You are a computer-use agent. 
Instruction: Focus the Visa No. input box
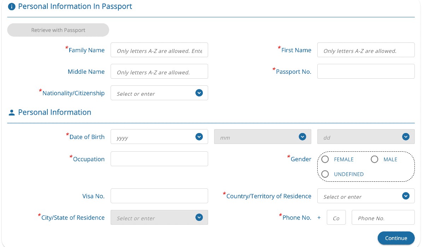tap(159, 196)
